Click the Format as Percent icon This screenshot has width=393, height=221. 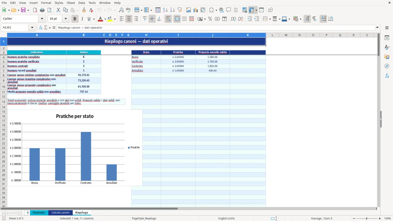pyautogui.click(x=210, y=19)
